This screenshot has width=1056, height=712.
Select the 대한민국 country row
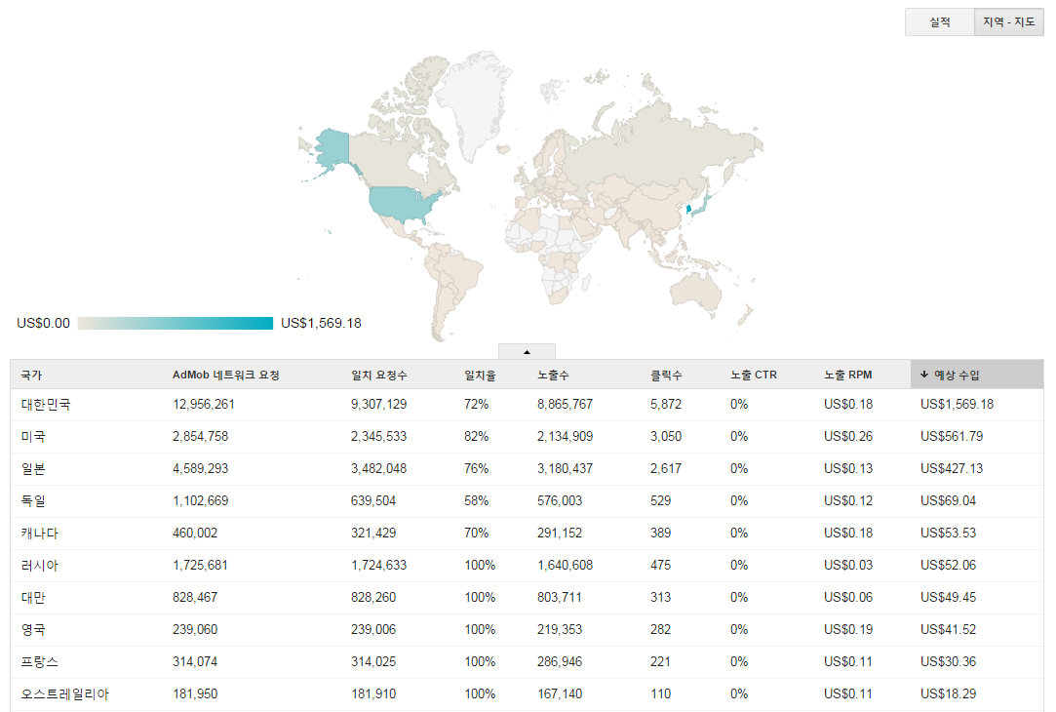pyautogui.click(x=527, y=405)
